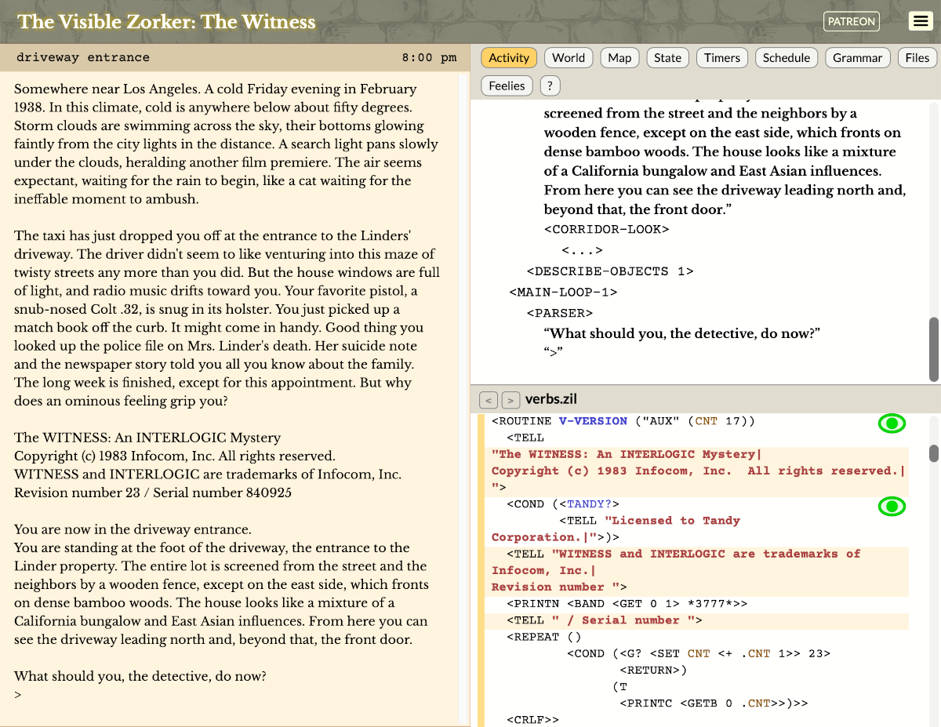The width and height of the screenshot is (941, 727).
Task: Open the Patreon link
Action: 852,21
